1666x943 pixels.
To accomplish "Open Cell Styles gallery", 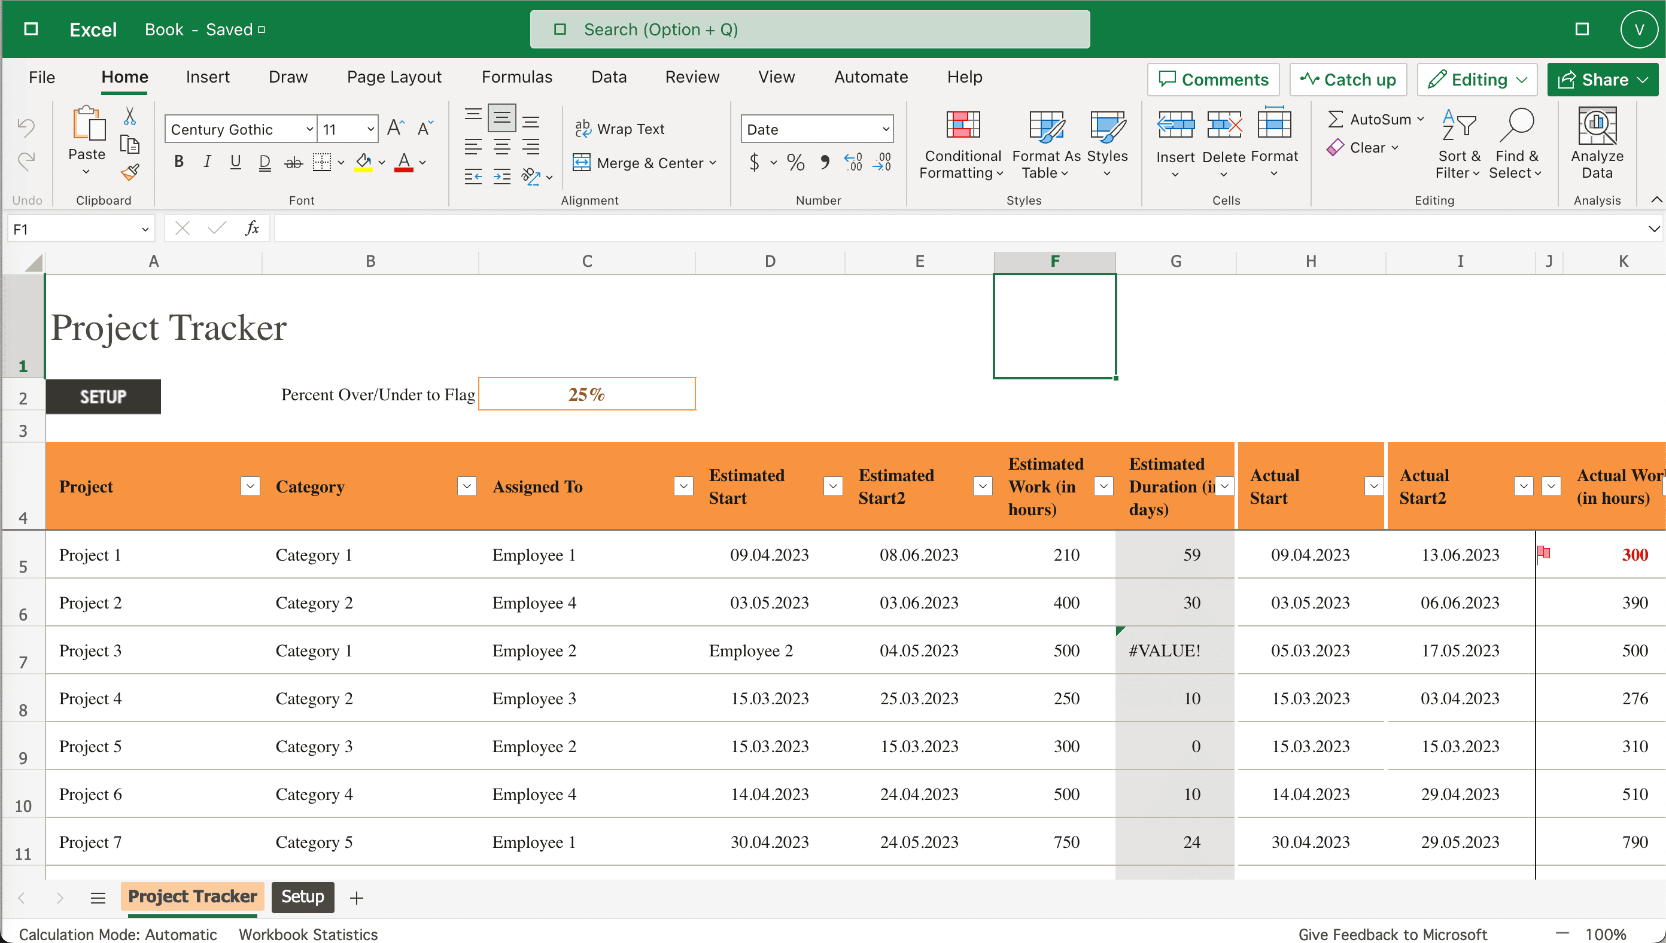I will pos(1107,144).
